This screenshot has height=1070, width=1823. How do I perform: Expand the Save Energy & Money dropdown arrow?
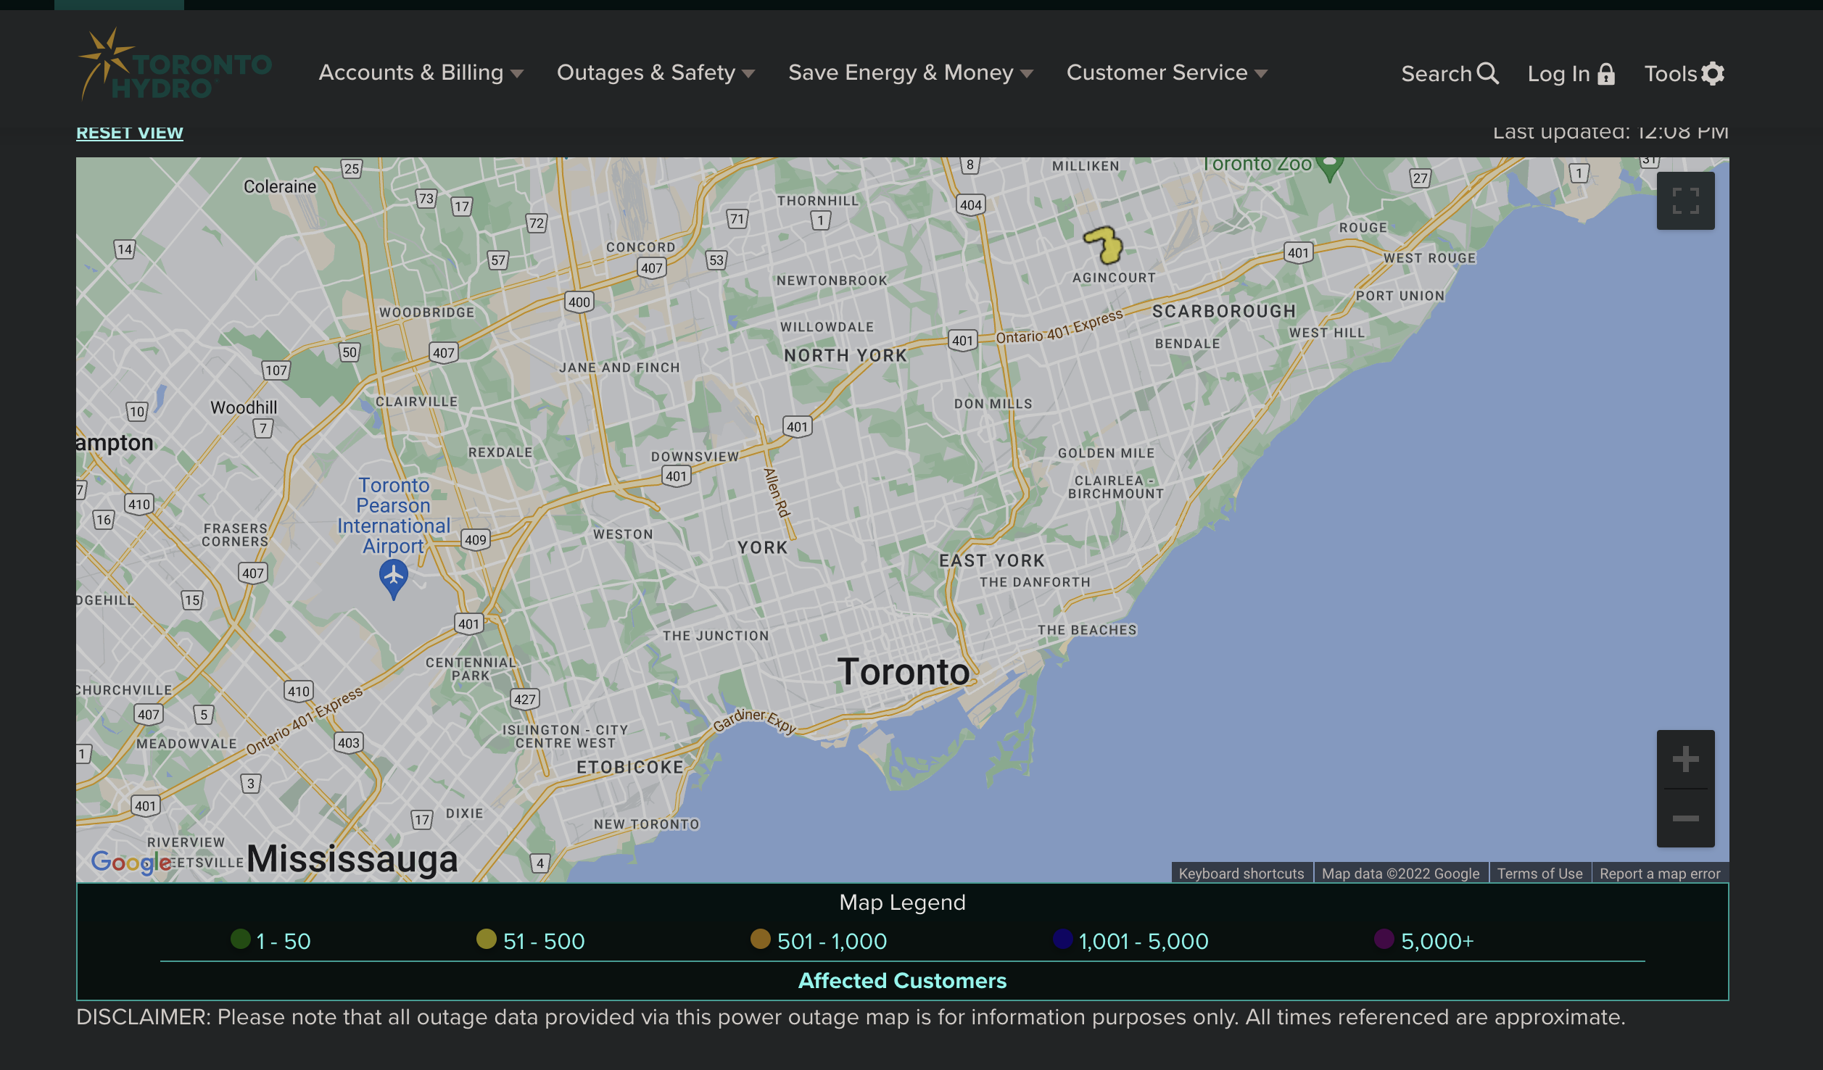click(1027, 74)
